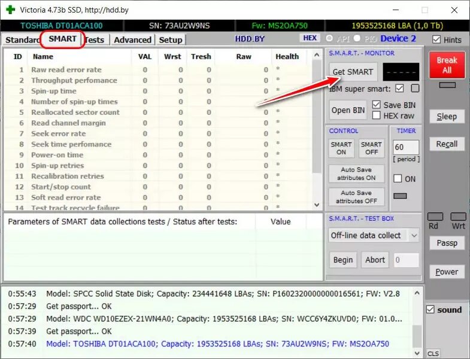470x359 pixels.
Task: Toggle first IBM super smart checkbox
Action: [399, 89]
